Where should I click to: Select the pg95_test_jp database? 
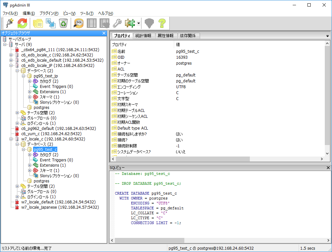point(46,76)
